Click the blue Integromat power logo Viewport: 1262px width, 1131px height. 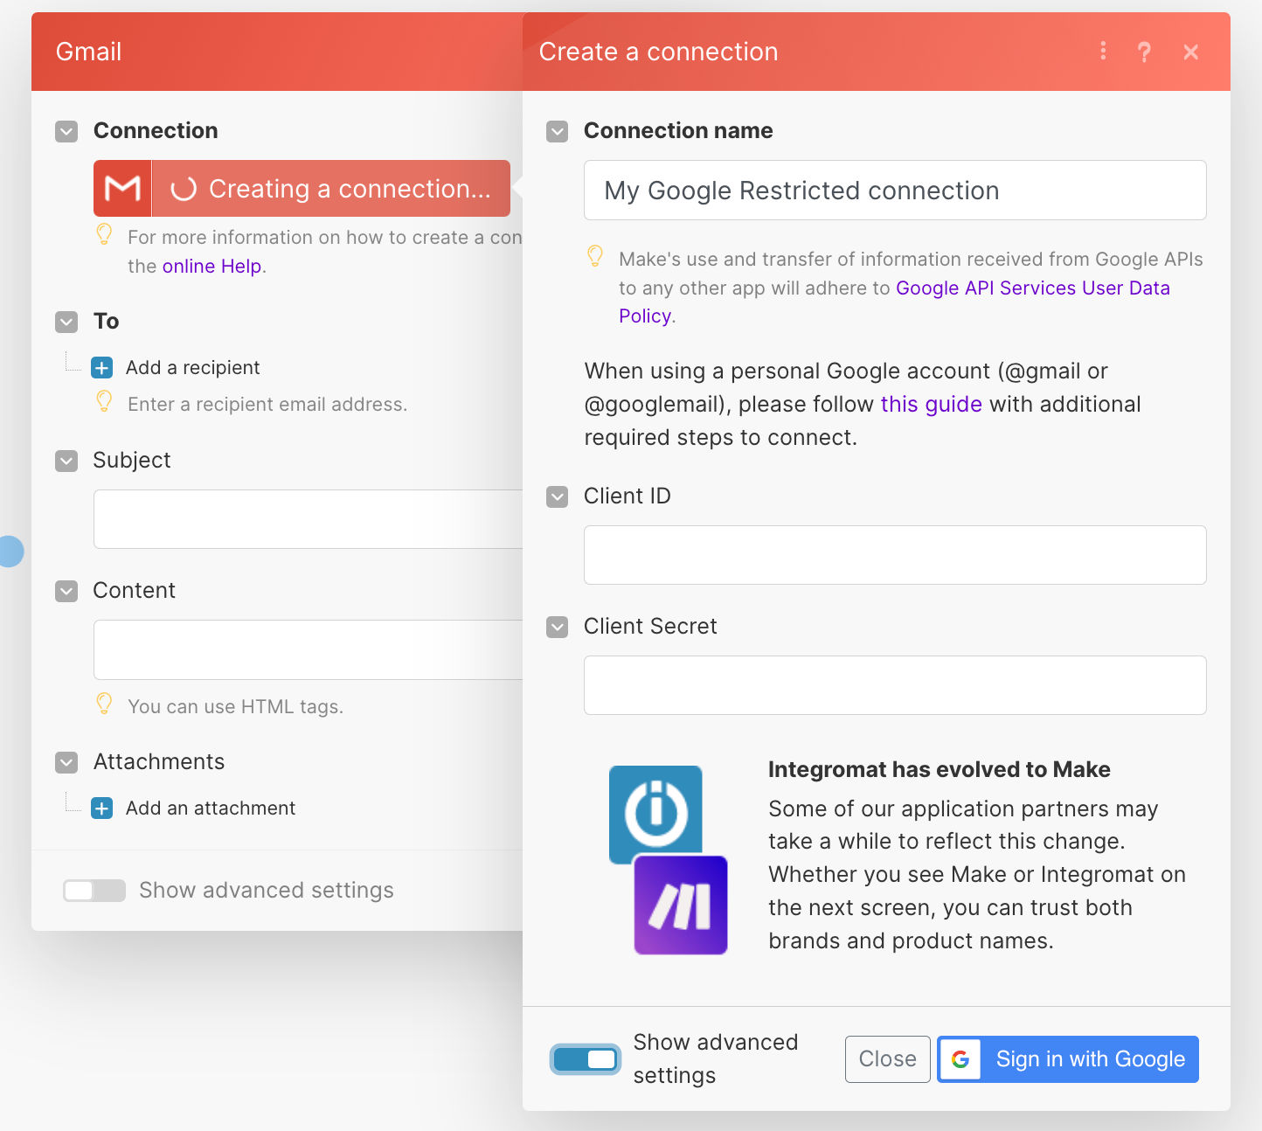click(655, 813)
